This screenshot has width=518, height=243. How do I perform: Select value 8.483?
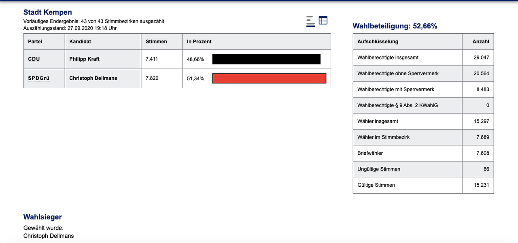click(483, 89)
